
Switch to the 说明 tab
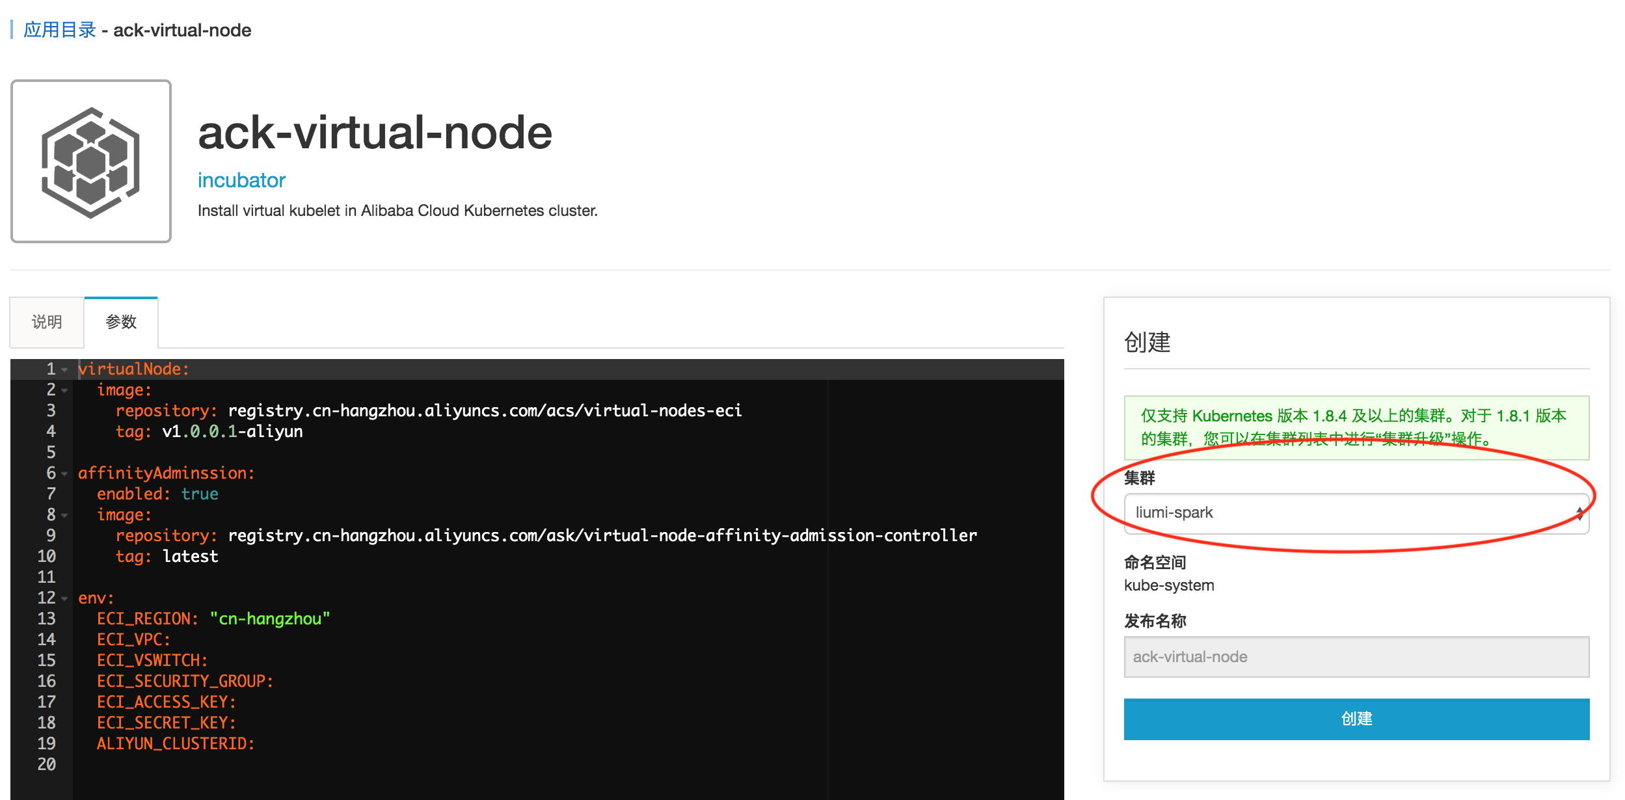(x=47, y=322)
